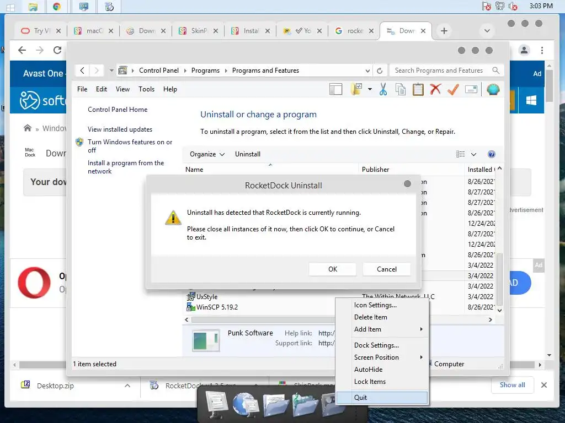Sort by the Name column header

[270, 170]
